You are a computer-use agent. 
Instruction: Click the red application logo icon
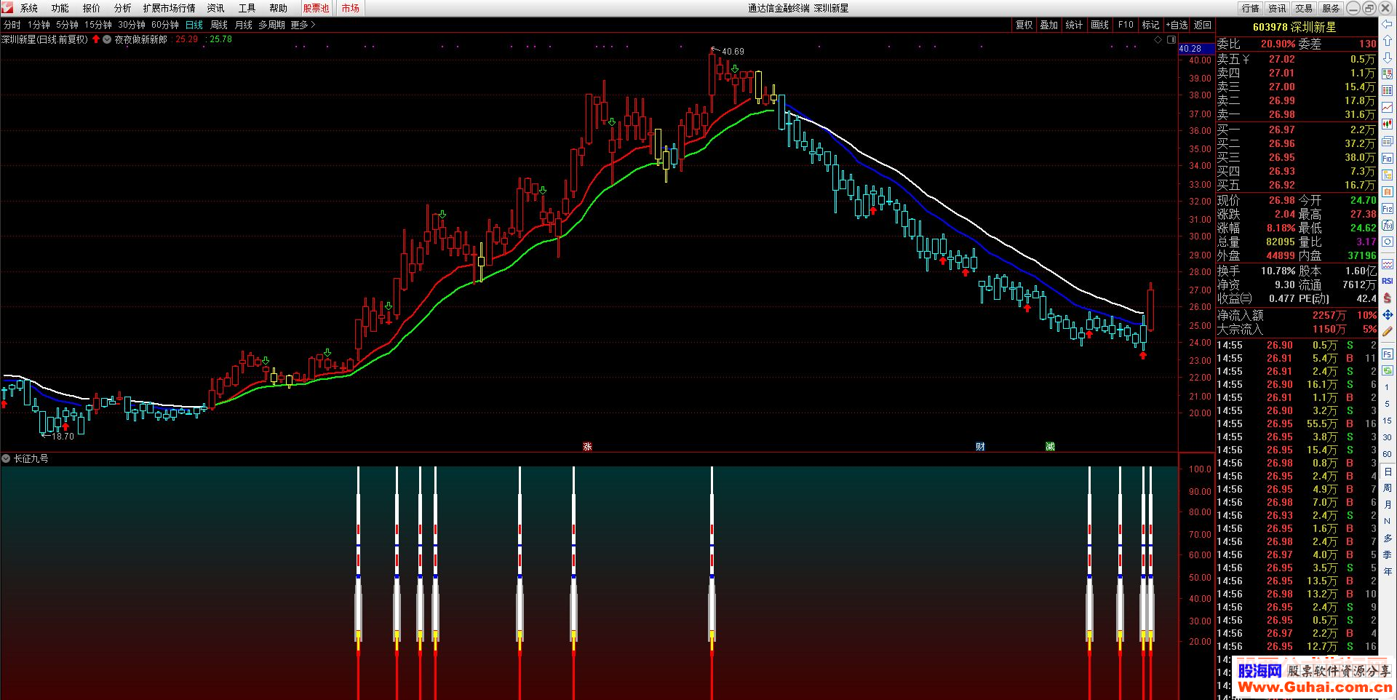pos(7,7)
